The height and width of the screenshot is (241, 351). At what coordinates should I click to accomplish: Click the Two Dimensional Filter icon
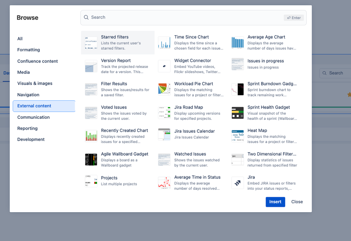[x=237, y=159]
